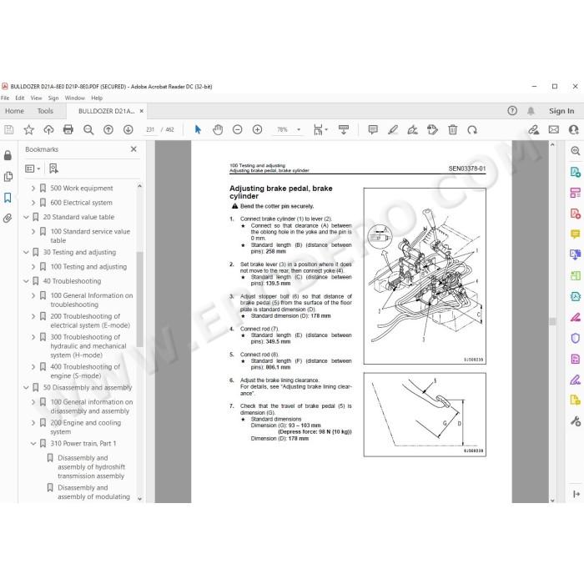Open Protect shield tool in right pane
The height and width of the screenshot is (584, 584).
576,338
